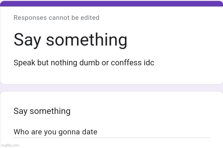Click the purple header bar at top
The image size is (223, 148).
[x=111, y=3]
